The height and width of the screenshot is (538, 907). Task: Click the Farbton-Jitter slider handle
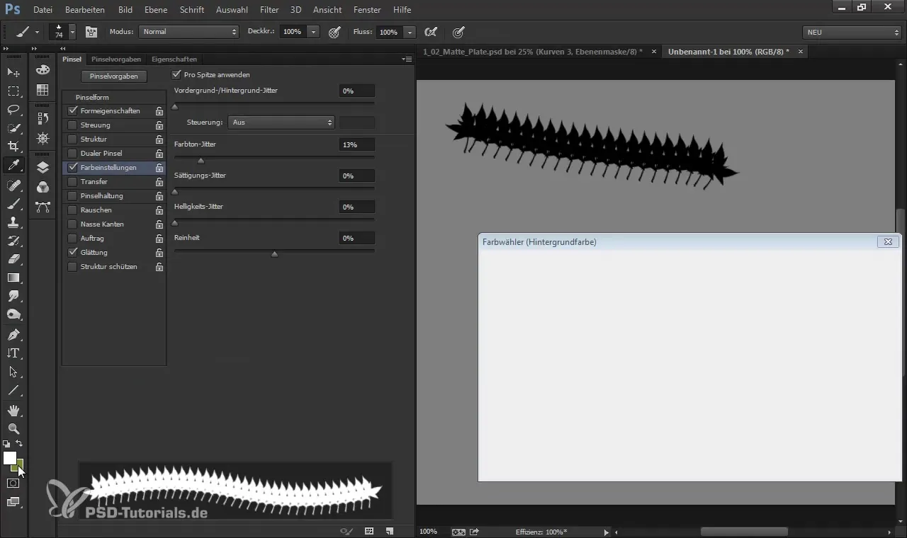pyautogui.click(x=201, y=161)
